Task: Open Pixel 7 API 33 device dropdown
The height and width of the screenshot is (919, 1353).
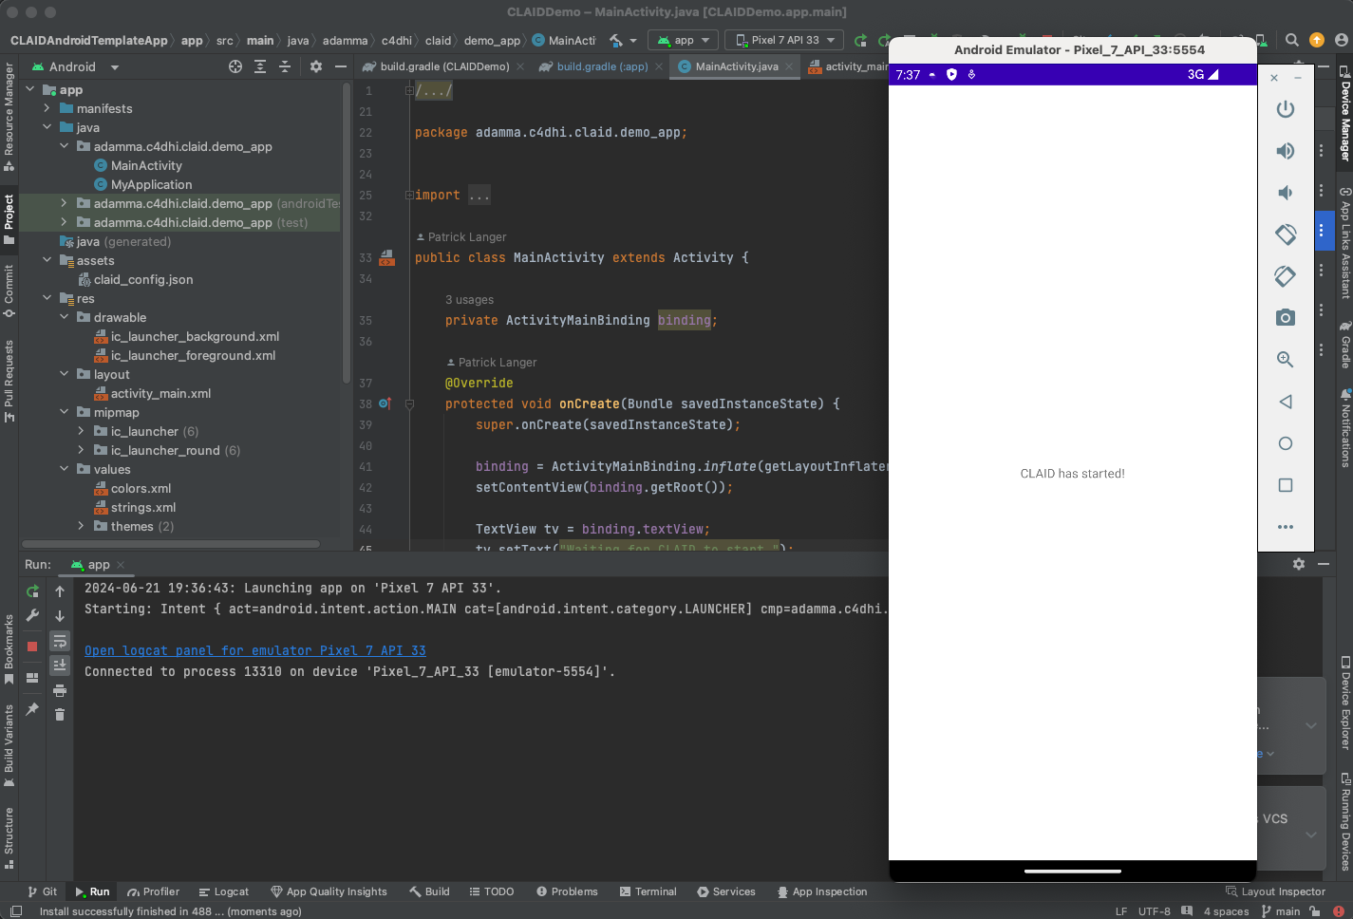Action: 784,40
